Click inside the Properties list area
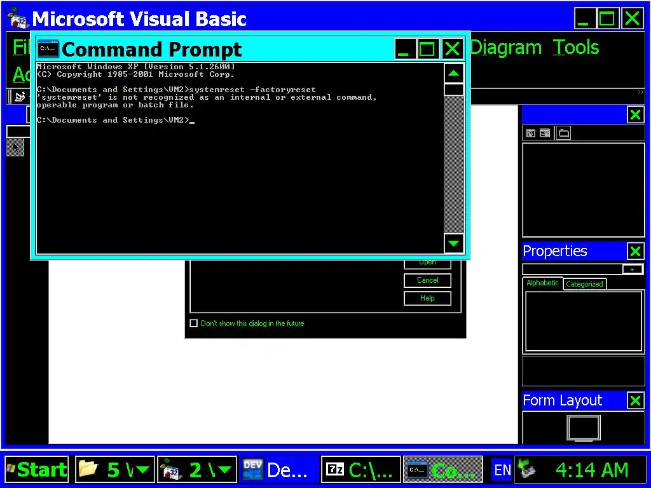 [584, 321]
